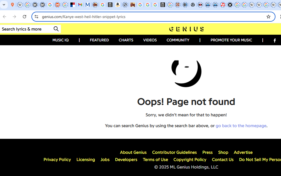
Task: Open the Privacy Policy footer link
Action: coord(57,160)
